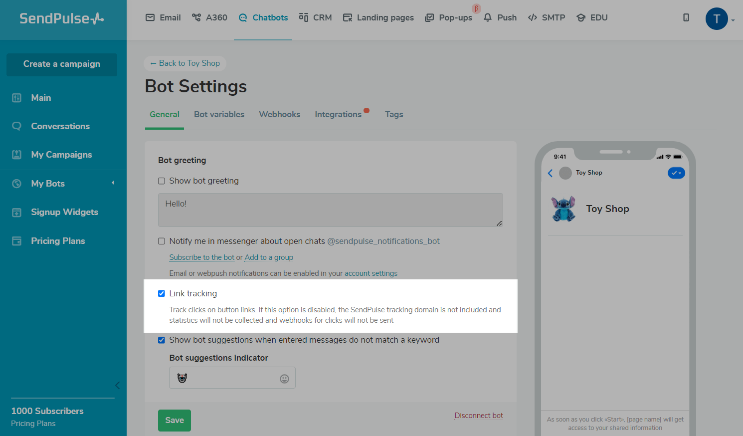Click the My Campaigns sidebar icon
Image resolution: width=743 pixels, height=436 pixels.
click(x=16, y=155)
